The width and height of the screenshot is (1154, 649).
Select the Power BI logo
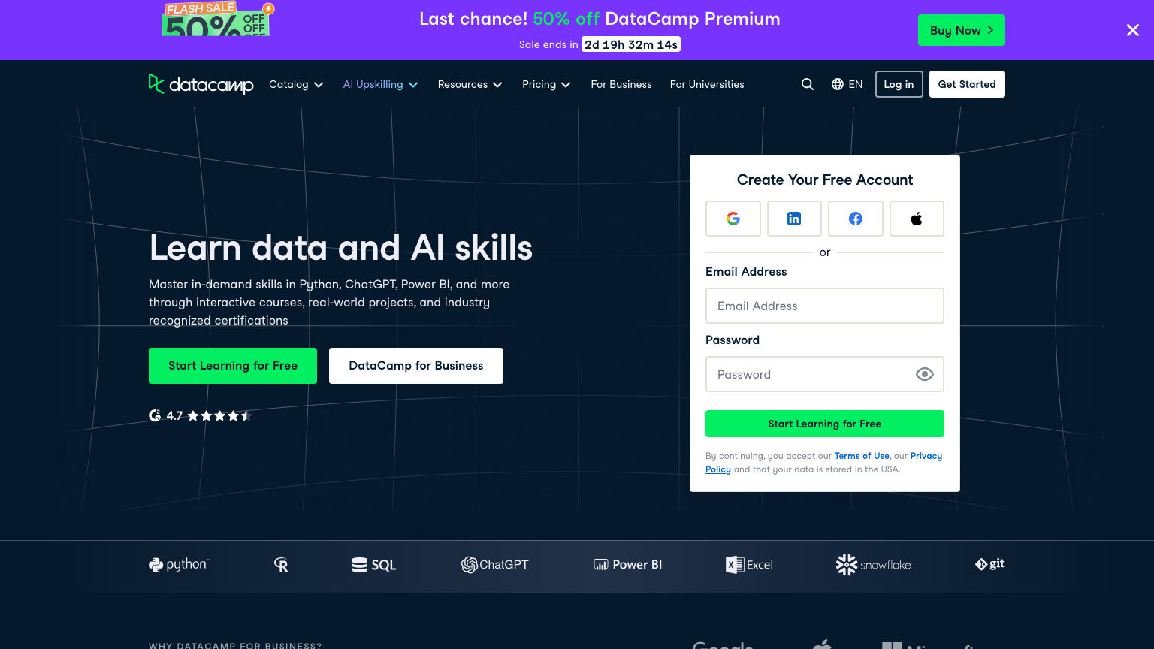(627, 565)
